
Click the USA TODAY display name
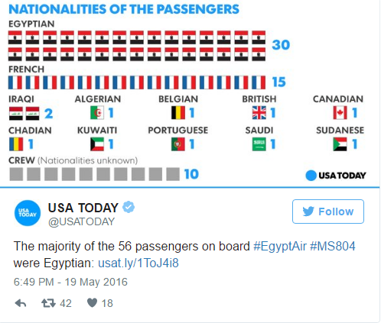83,208
